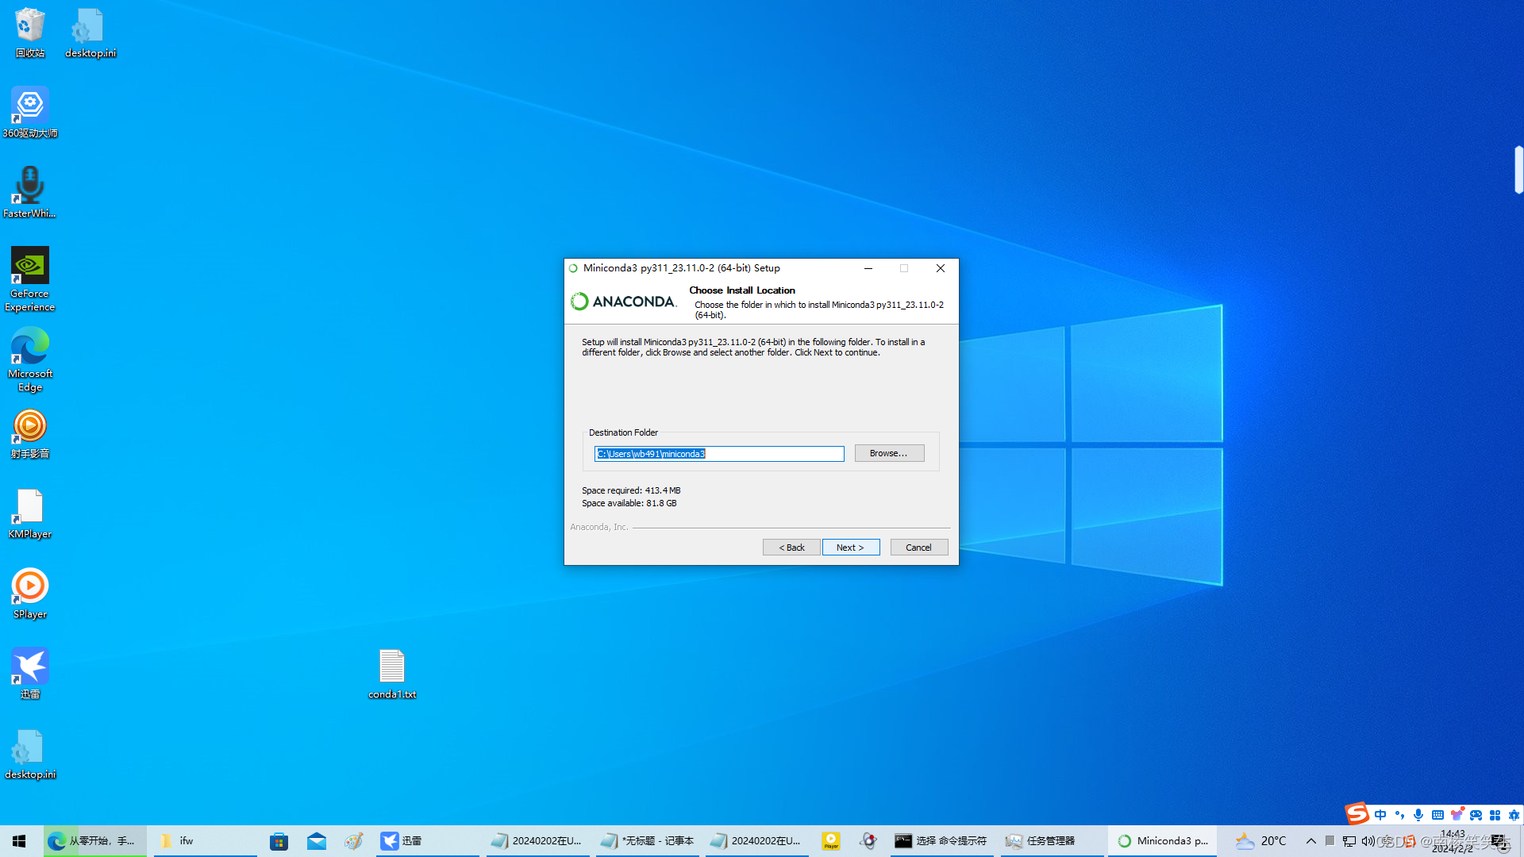Launch the SPlayer desktop shortcut

30,594
